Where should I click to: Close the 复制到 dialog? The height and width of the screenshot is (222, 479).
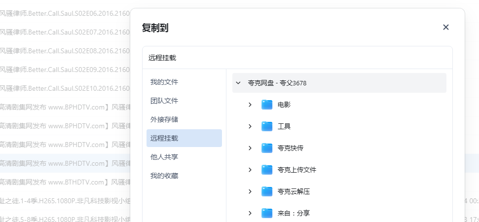[446, 27]
